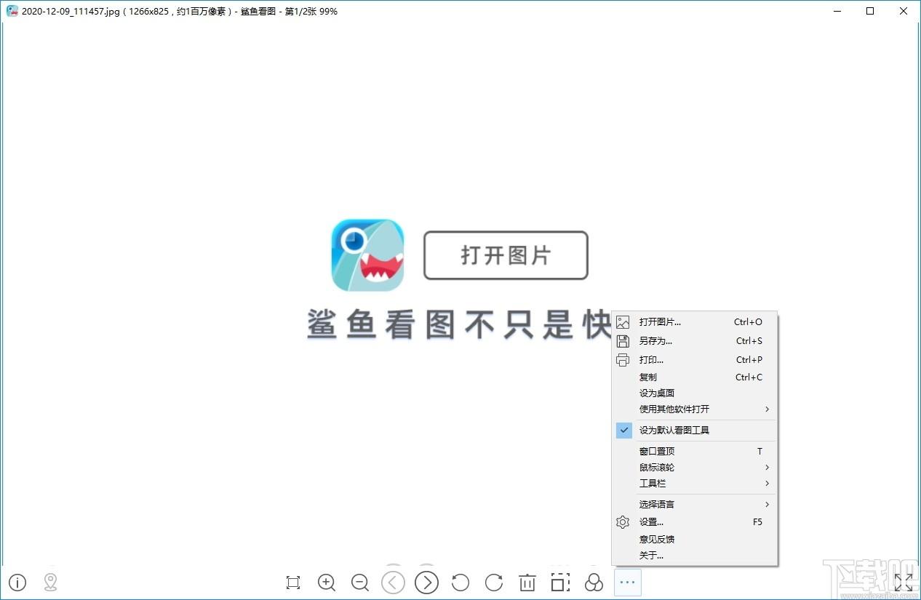This screenshot has height=600, width=921.
Task: Enter fullscreen with the expand arrows icon
Action: click(x=904, y=583)
